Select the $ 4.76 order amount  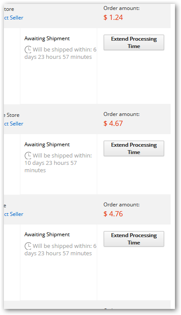coord(113,214)
